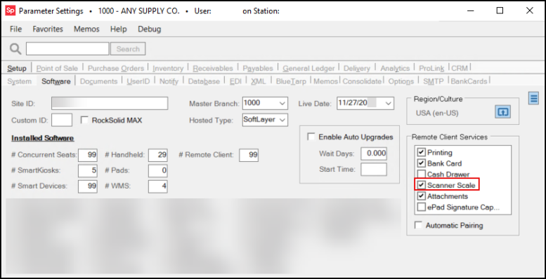The image size is (546, 279).
Task: Uncheck the Printing service checkbox
Action: pos(422,152)
